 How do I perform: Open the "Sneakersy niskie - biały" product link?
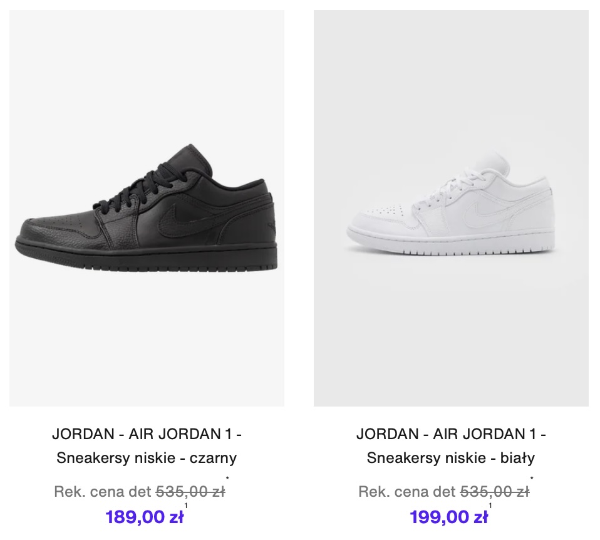tap(451, 458)
